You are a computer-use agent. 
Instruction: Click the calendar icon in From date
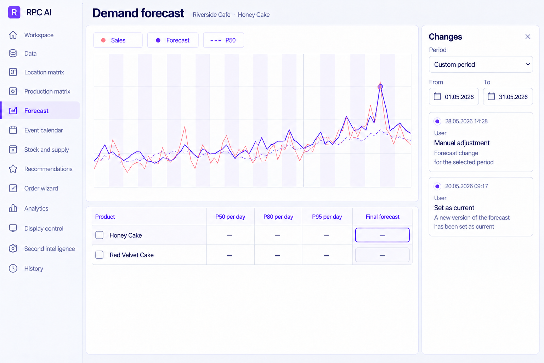pos(437,96)
